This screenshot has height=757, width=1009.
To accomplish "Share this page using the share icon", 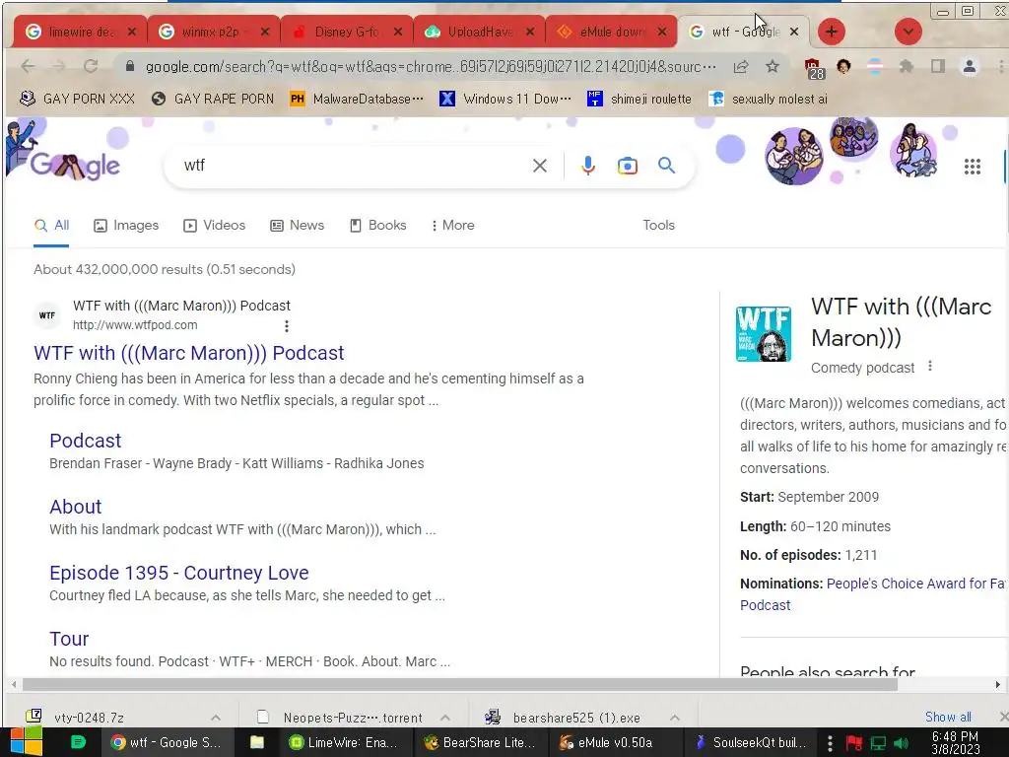I will [x=741, y=66].
